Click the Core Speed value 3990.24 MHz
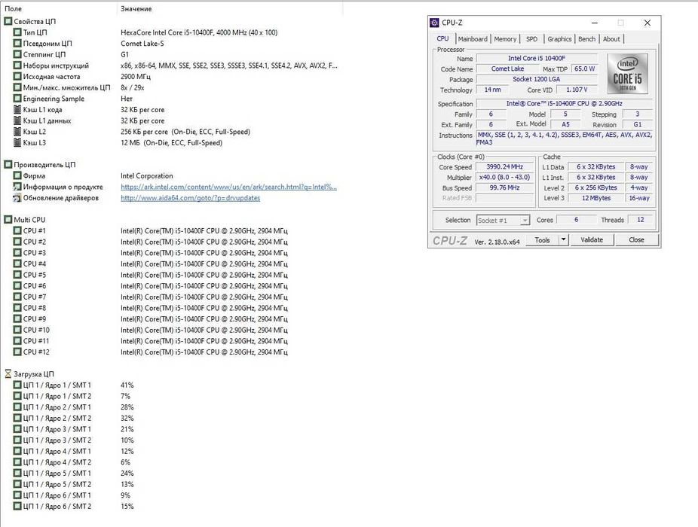The width and height of the screenshot is (698, 527). pyautogui.click(x=505, y=167)
